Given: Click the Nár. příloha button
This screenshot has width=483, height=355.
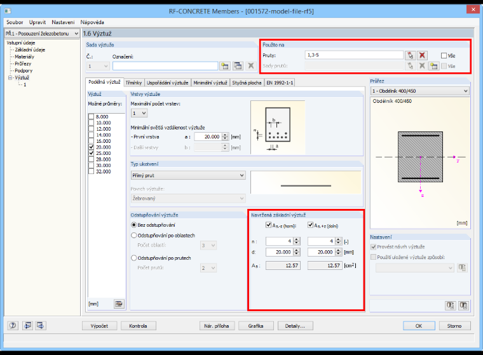Looking at the screenshot, I should tap(217, 326).
